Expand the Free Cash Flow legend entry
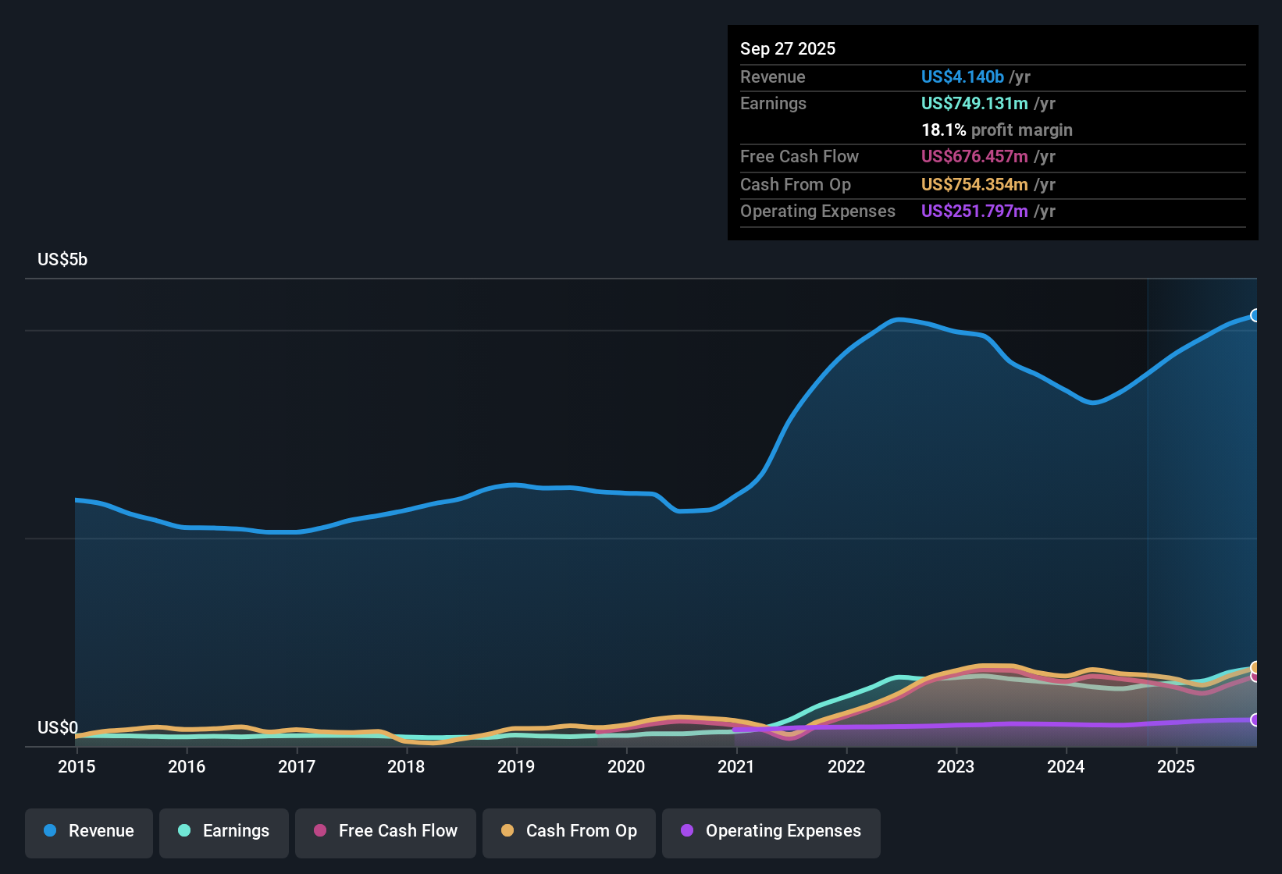The width and height of the screenshot is (1282, 874). click(385, 831)
